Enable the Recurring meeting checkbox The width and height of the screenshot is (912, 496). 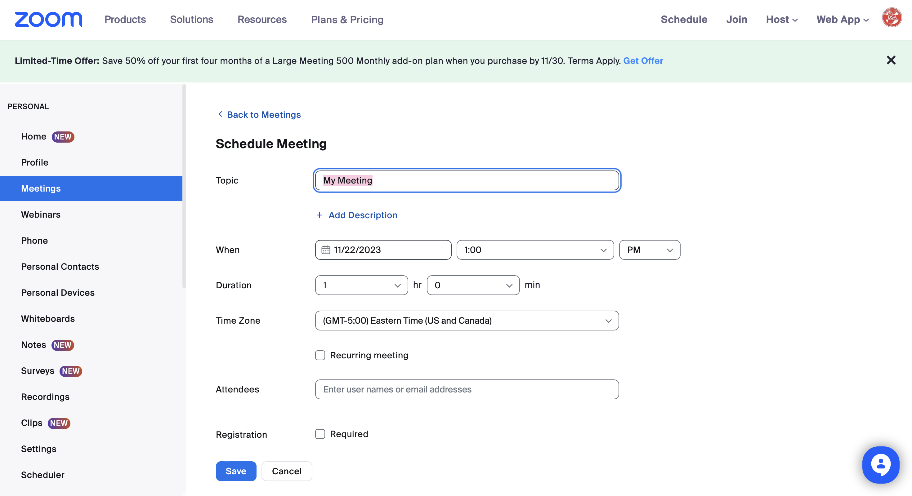point(320,355)
